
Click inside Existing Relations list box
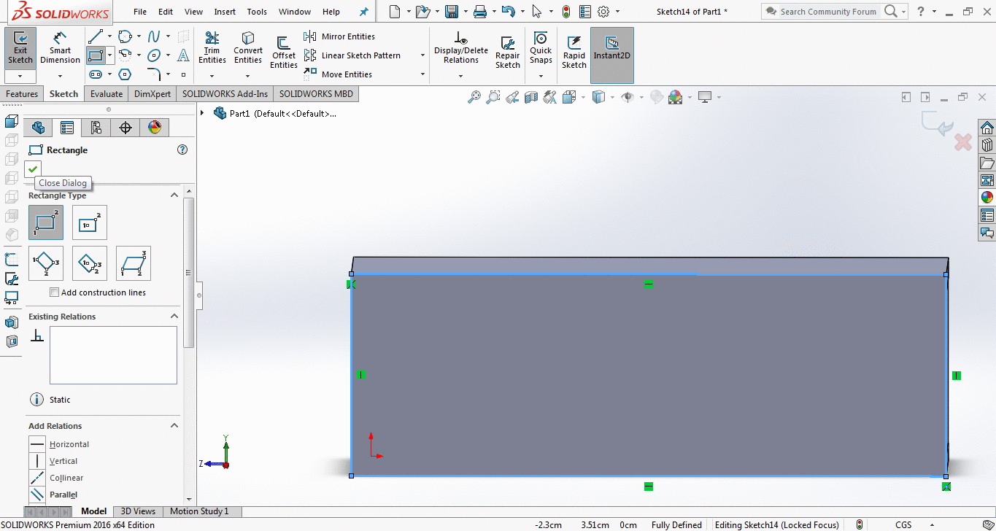tap(113, 355)
